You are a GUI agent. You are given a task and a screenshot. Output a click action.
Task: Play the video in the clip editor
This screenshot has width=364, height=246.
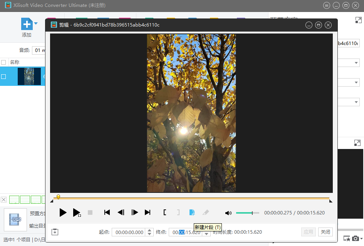tap(63, 212)
